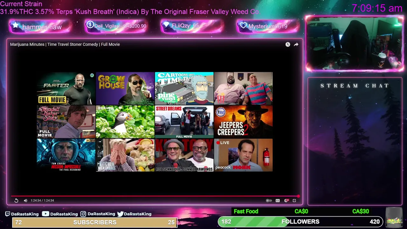Open The Wendell Baker Story thumbnail
This screenshot has width=407, height=229.
click(x=66, y=122)
